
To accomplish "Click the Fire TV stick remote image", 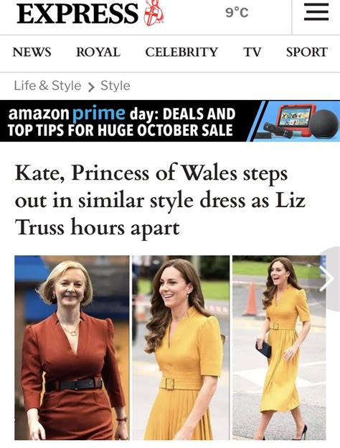I will pos(278,130).
